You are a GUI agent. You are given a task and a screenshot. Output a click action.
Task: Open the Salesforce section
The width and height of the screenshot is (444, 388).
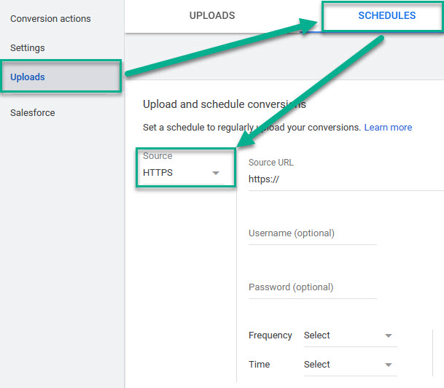click(33, 113)
